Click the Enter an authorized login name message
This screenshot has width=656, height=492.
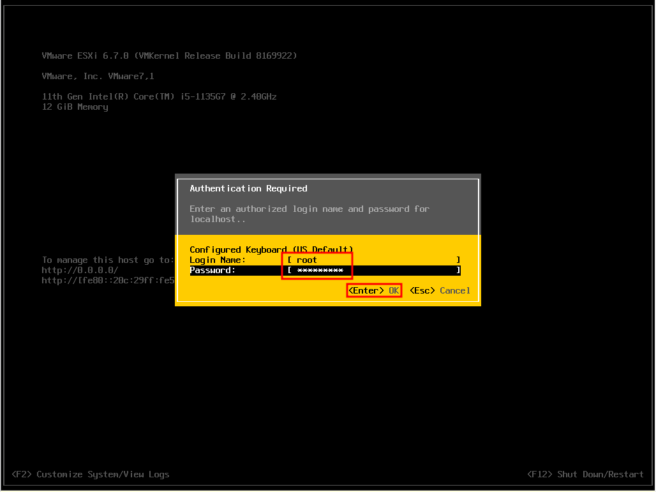(309, 214)
